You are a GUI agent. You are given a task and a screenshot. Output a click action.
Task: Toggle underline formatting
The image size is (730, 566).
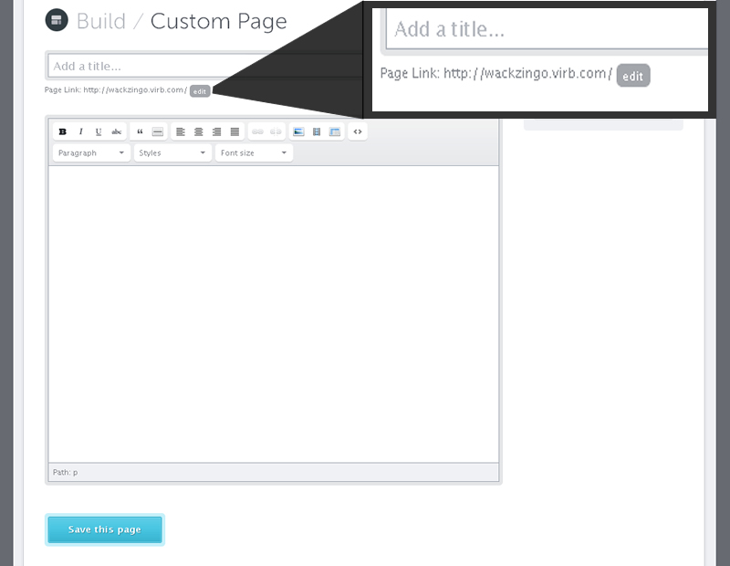[99, 131]
